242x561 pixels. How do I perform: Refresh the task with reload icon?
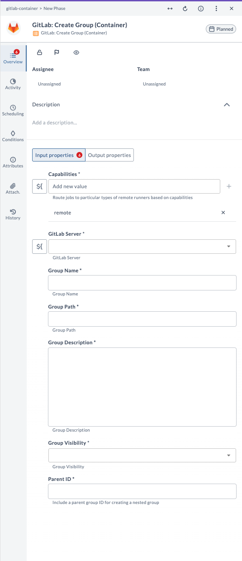(x=185, y=9)
